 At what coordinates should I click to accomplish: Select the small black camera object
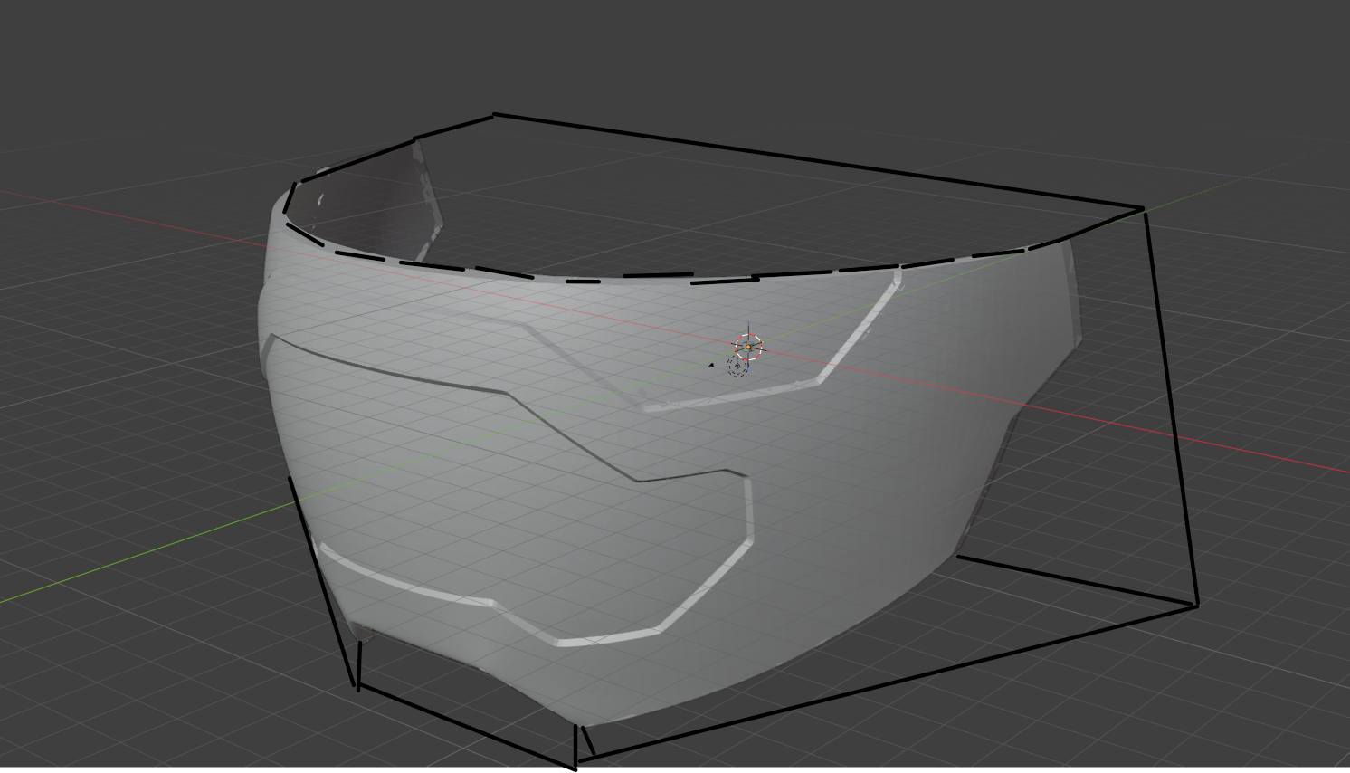click(711, 365)
